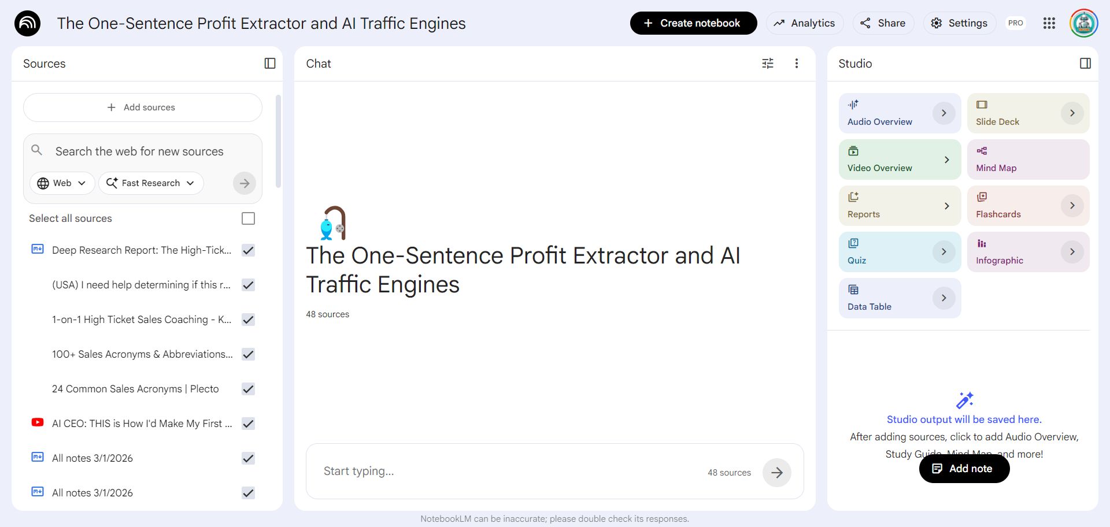Open the Analytics page
Screen dimensions: 1110x527
[x=805, y=23]
